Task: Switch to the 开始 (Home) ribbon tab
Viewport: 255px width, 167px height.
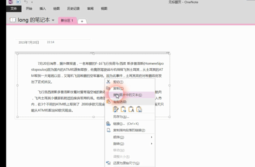Action: pyautogui.click(x=29, y=8)
